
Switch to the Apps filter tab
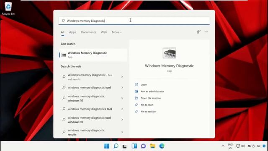point(72,32)
